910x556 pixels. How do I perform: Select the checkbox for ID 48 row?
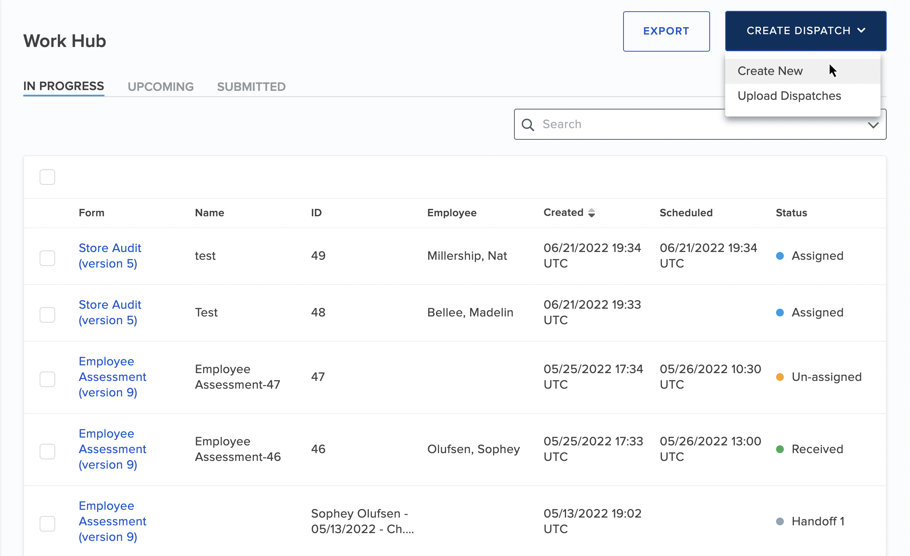pos(47,314)
